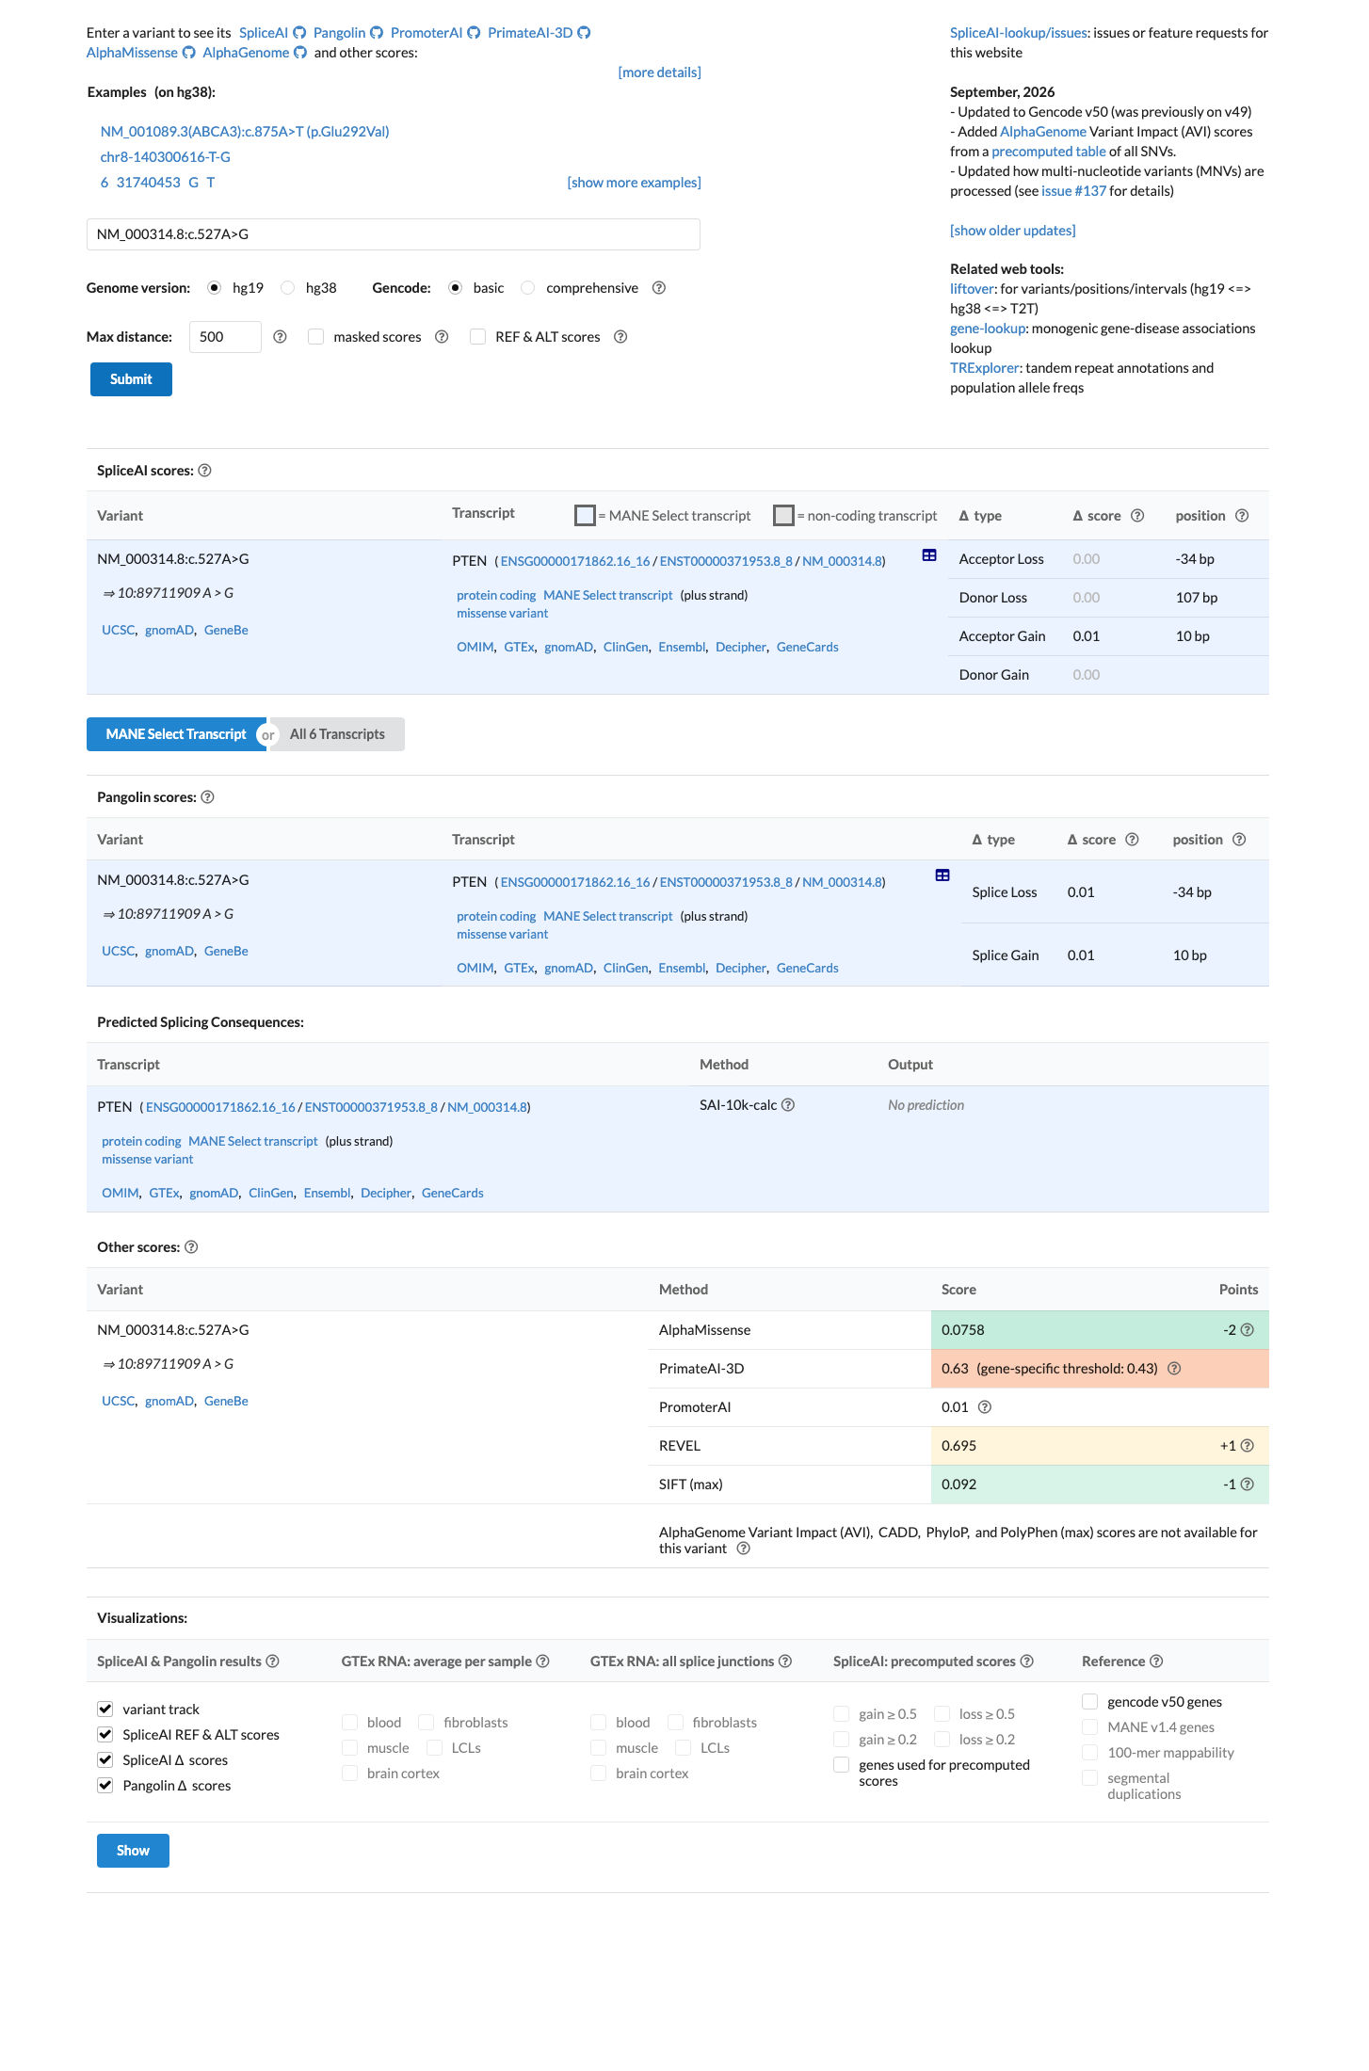Open ClinGen link in SpliceAI transcript row
Image resolution: width=1369 pixels, height=2071 pixels.
coord(626,647)
